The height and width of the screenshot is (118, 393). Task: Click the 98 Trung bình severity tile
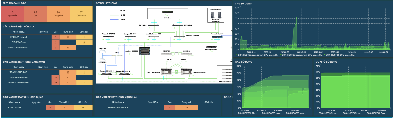(58, 14)
